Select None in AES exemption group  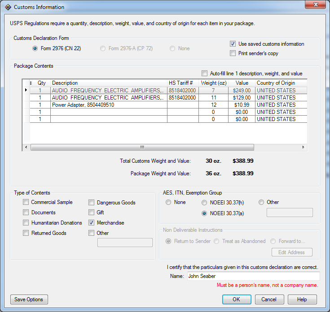tap(168, 202)
